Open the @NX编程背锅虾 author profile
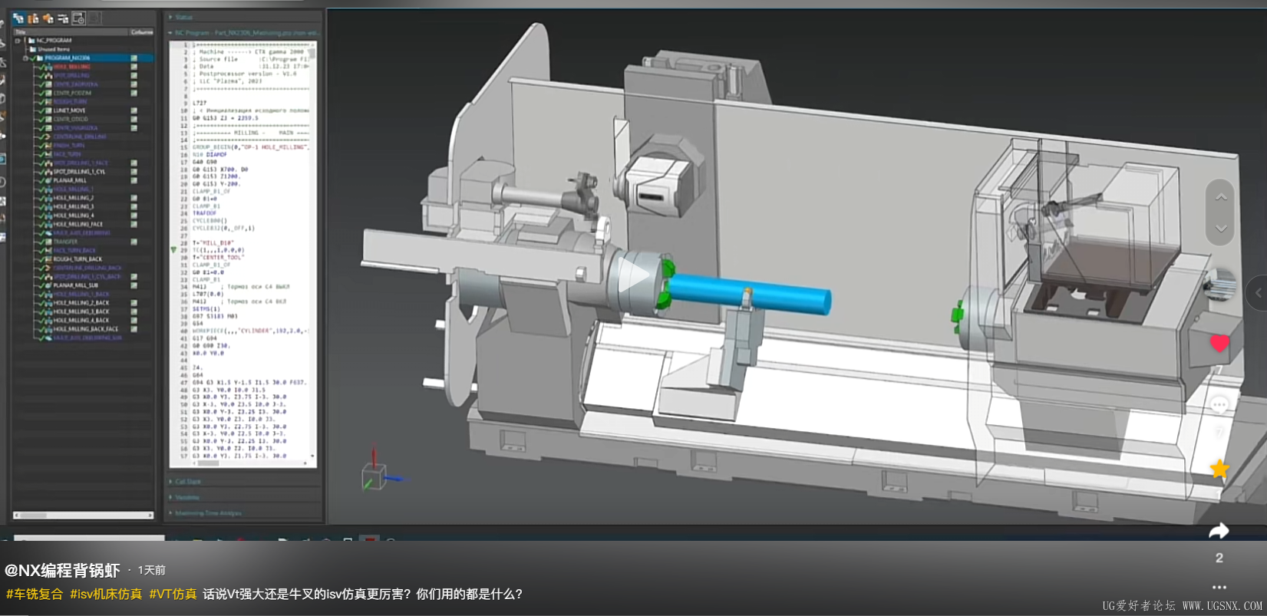Image resolution: width=1267 pixels, height=616 pixels. 62,570
